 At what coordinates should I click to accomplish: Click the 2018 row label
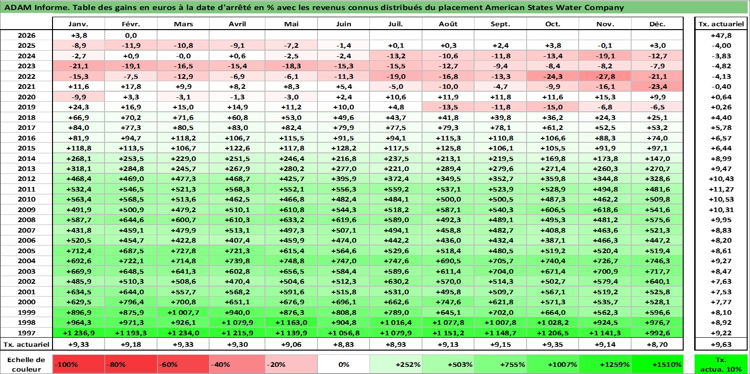[26, 118]
